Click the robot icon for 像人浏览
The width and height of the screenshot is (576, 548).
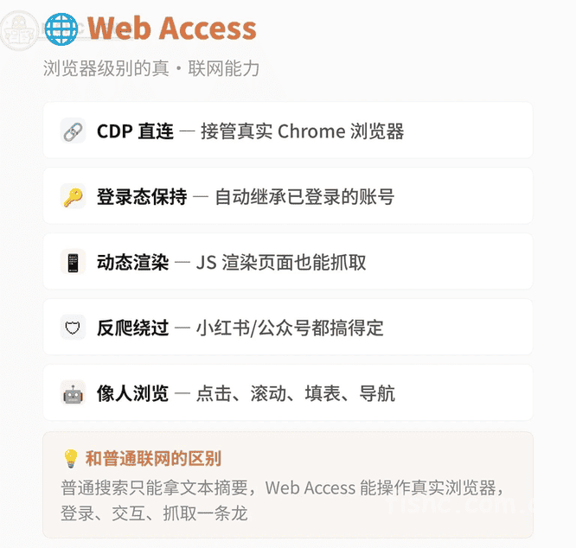pos(73,394)
